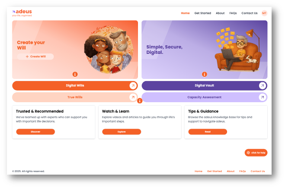
Task: Go to About in the top navigation
Action: pos(220,13)
